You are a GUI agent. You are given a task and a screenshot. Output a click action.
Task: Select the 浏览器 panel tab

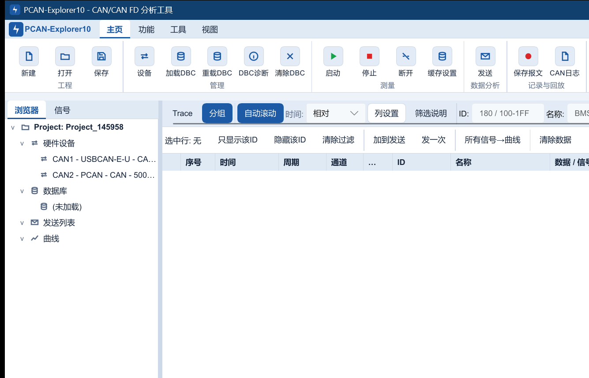(27, 110)
